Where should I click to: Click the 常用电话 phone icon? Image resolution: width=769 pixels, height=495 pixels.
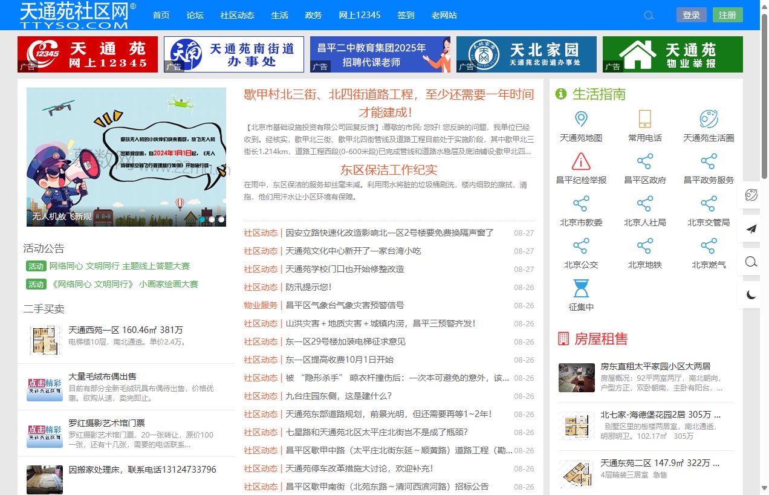point(645,119)
